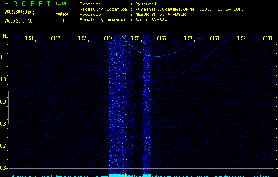Click the 1.00f version label

pos(61,4)
